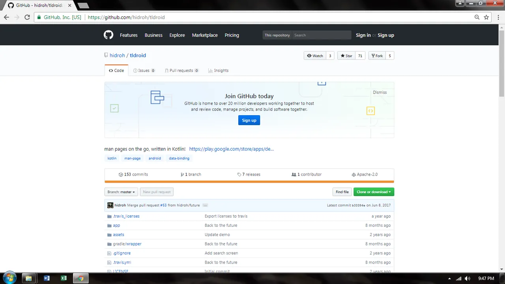This screenshot has height=284, width=505.
Task: Click the zoom magnifier icon in address bar
Action: [477, 17]
